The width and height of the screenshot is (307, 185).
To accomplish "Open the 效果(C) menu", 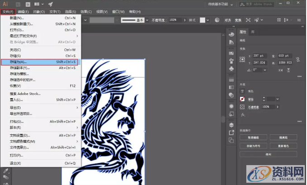I will coord(85,11).
